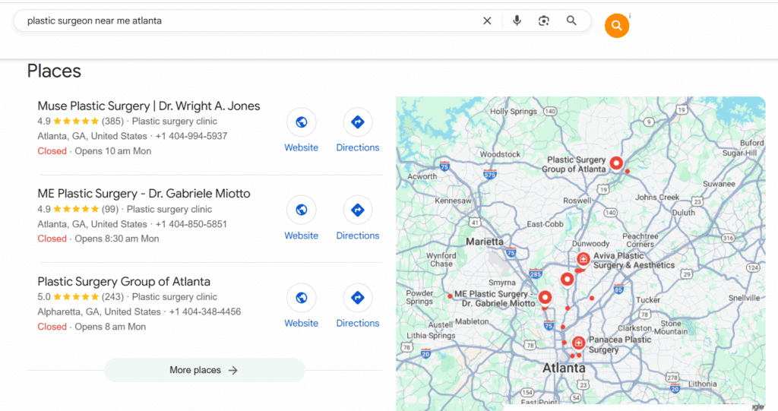Click the Website label for Muse Plastic Surgery
The width and height of the screenshot is (778, 411).
tap(301, 147)
